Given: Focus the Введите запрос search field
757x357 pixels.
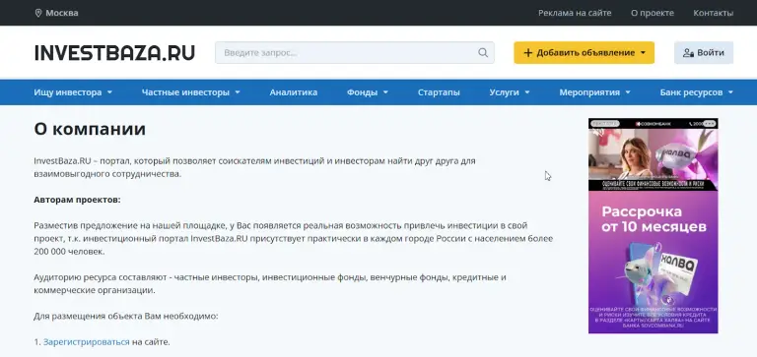Looking at the screenshot, I should point(355,52).
